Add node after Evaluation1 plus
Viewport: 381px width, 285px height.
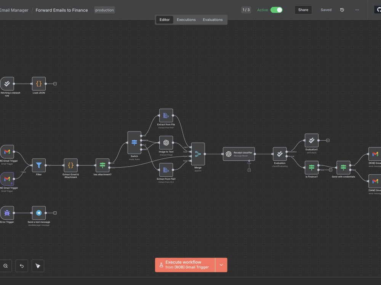[x=328, y=140]
